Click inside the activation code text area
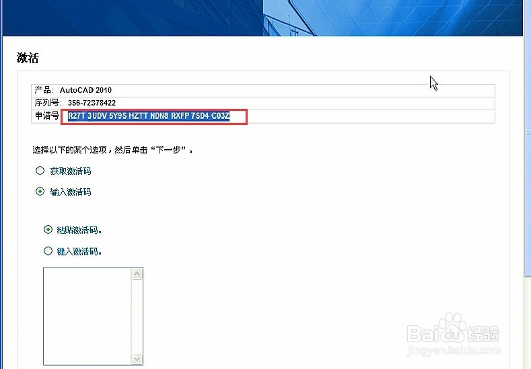 [87, 316]
